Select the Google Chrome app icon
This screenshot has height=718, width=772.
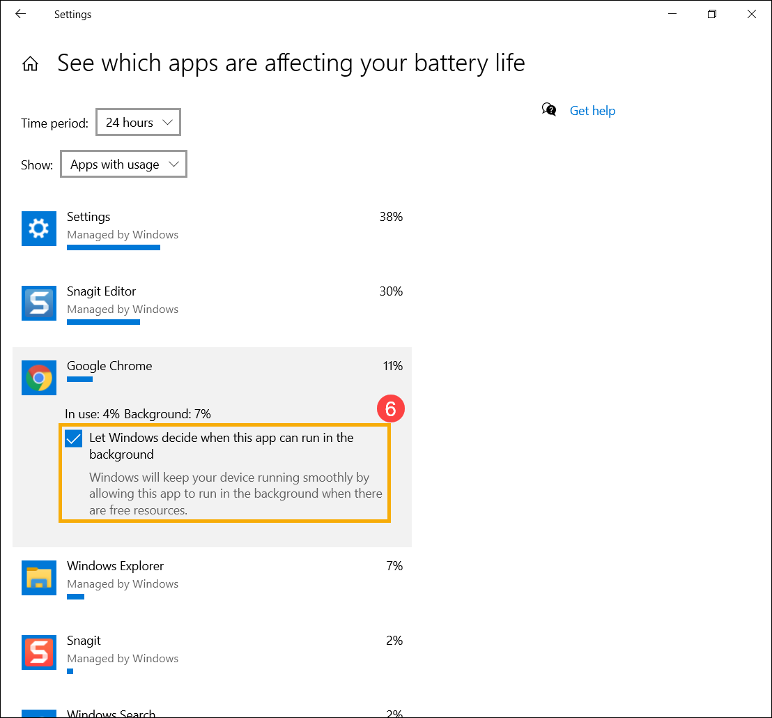39,378
